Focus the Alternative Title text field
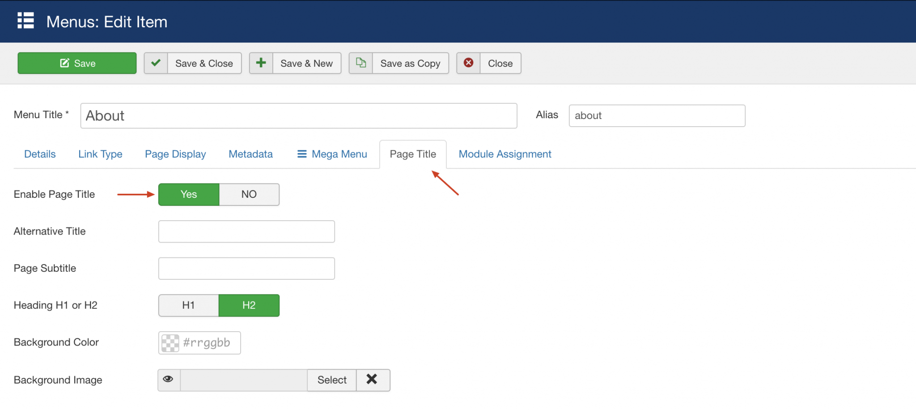The image size is (916, 410). (246, 231)
